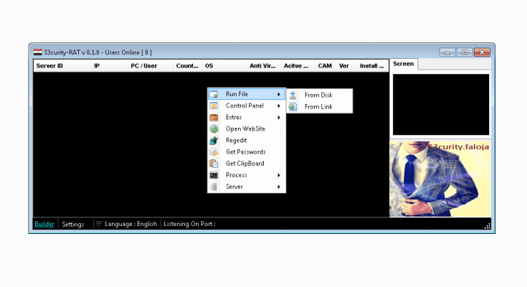Click the Control Panel icon
The image size is (527, 287).
tap(214, 106)
